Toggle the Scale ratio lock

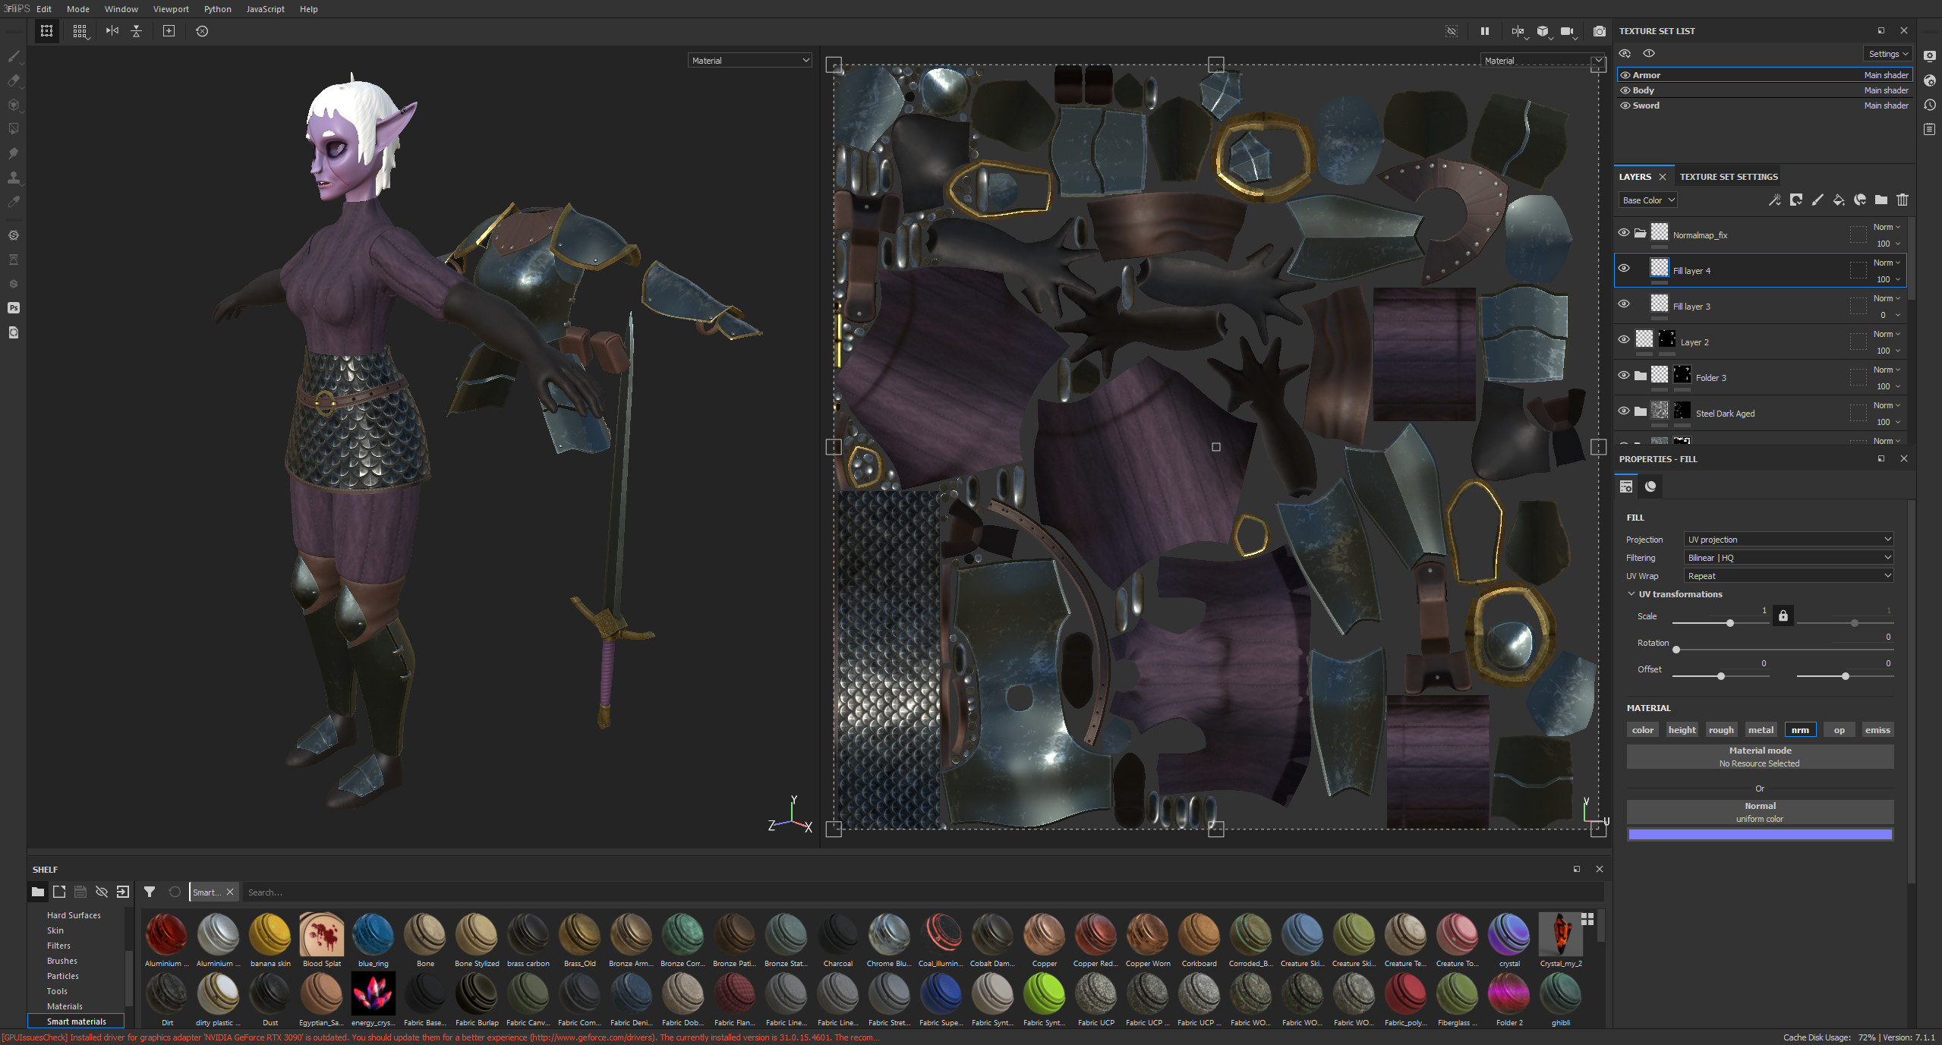click(x=1783, y=615)
